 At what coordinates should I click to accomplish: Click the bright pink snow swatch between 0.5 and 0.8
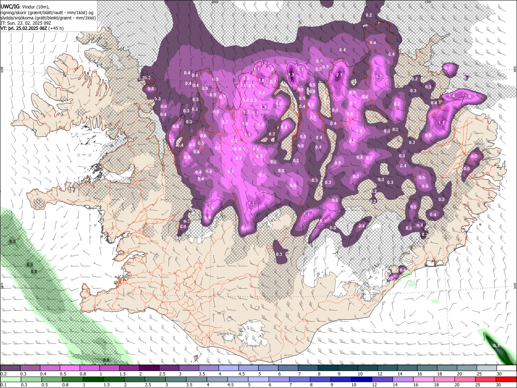point(69,368)
